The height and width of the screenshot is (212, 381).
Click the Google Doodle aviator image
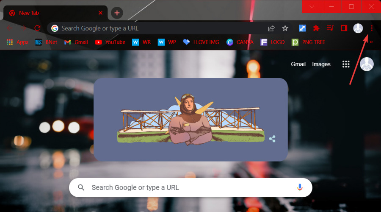[191, 119]
